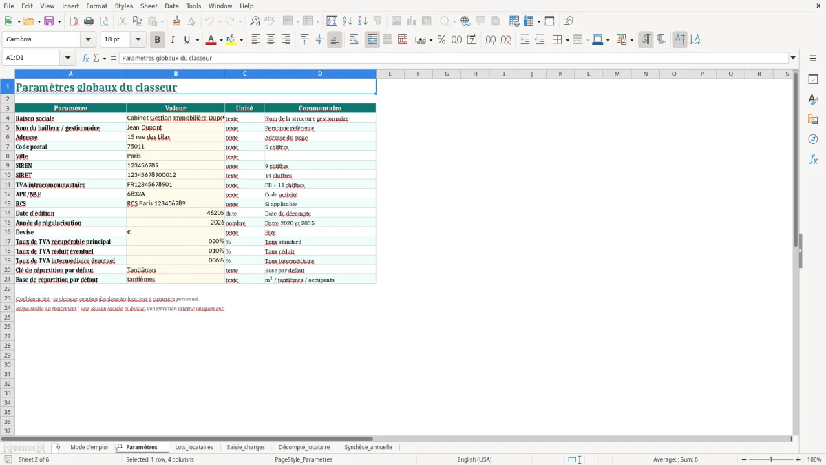The width and height of the screenshot is (826, 465).
Task: Select column header D
Action: 320,74
